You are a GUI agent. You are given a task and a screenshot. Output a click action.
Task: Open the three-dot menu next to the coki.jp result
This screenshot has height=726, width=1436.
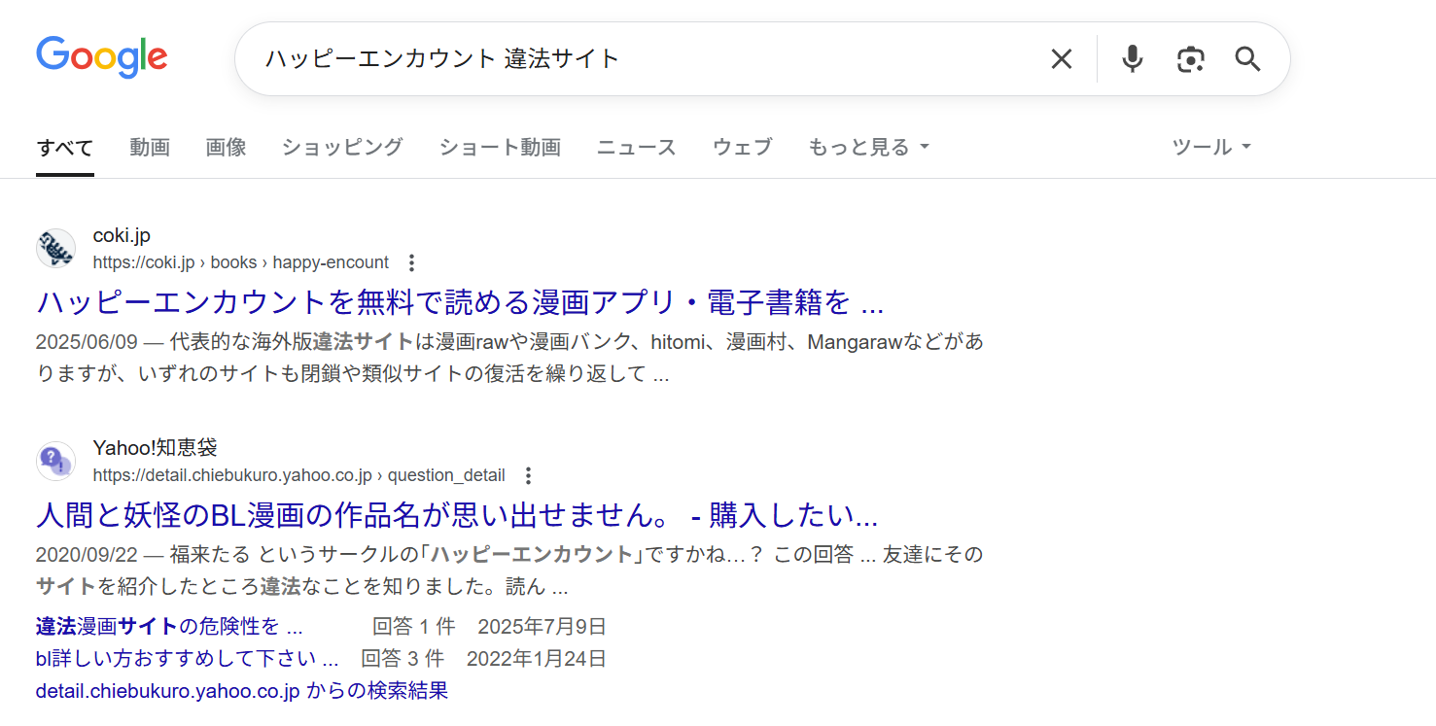411,262
